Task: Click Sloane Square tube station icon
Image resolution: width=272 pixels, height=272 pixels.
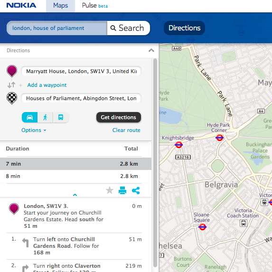Action: click(202, 227)
